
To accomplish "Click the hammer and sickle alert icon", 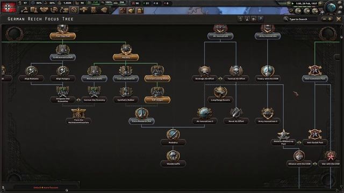I will coord(123,10).
